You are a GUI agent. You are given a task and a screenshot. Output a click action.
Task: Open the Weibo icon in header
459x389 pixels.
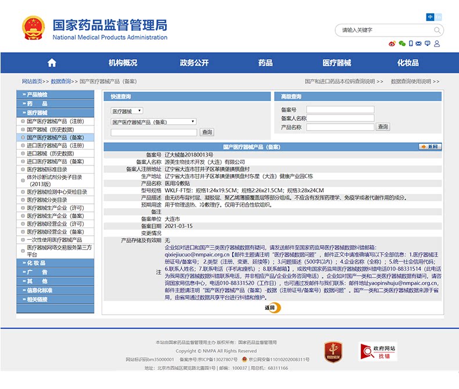pyautogui.click(x=392, y=44)
